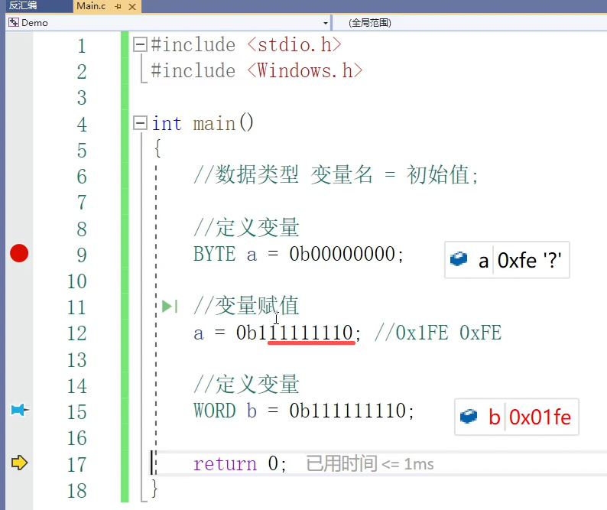Viewport: 607px width, 510px height.
Task: Click the Demo project icon
Action: pyautogui.click(x=14, y=22)
